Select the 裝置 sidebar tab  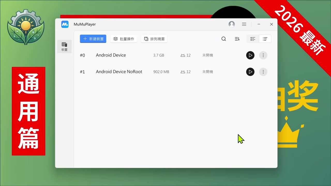click(64, 47)
